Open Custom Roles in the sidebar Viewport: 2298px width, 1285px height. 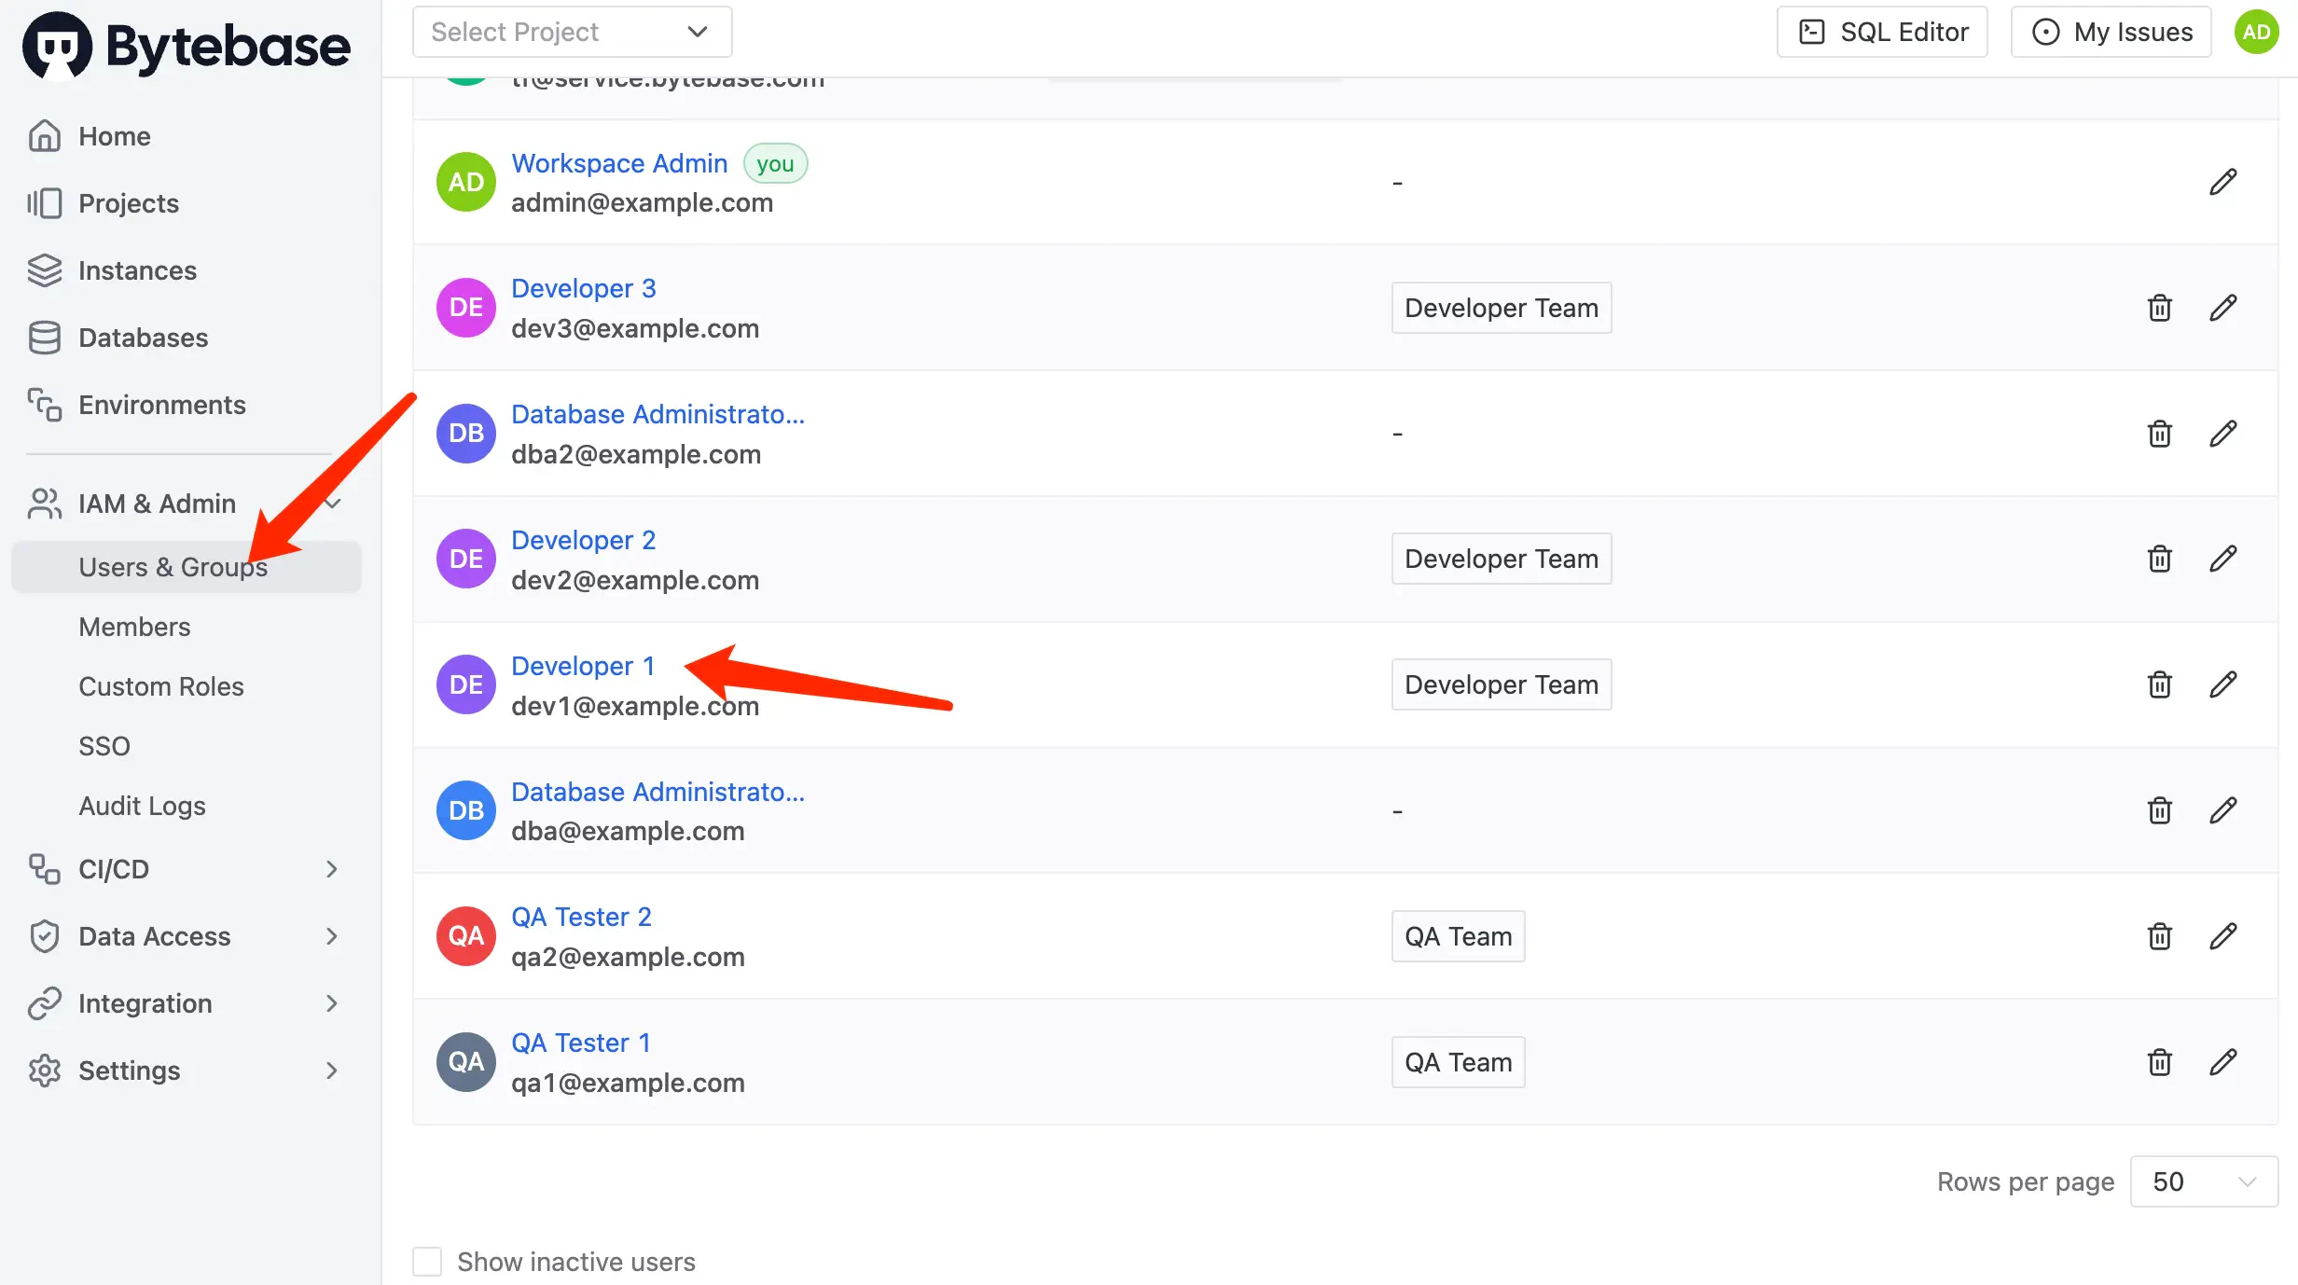click(x=161, y=686)
